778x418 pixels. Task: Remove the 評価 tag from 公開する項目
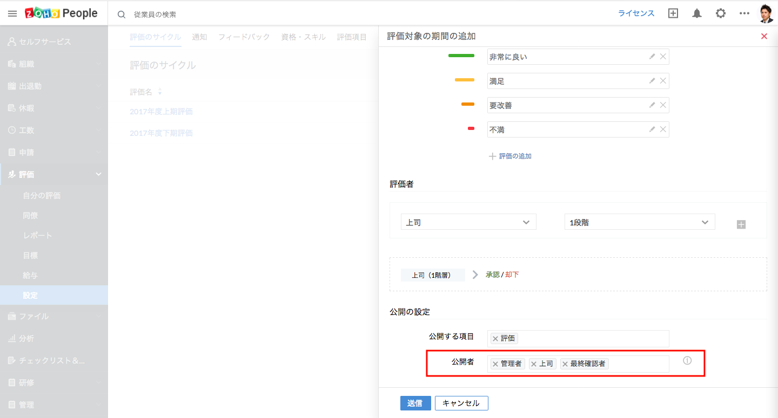click(495, 339)
